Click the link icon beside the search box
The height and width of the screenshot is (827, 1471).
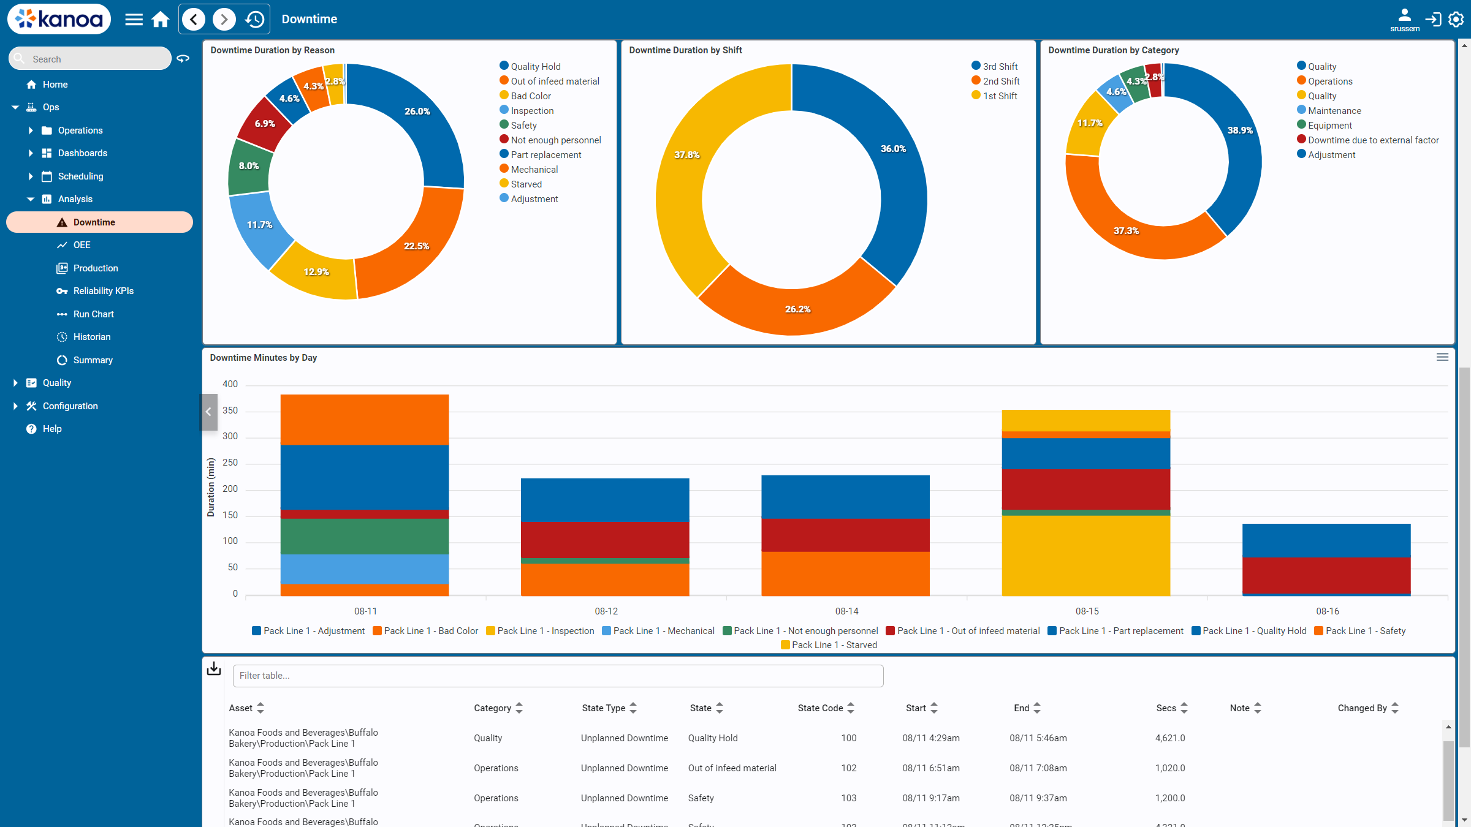click(183, 59)
